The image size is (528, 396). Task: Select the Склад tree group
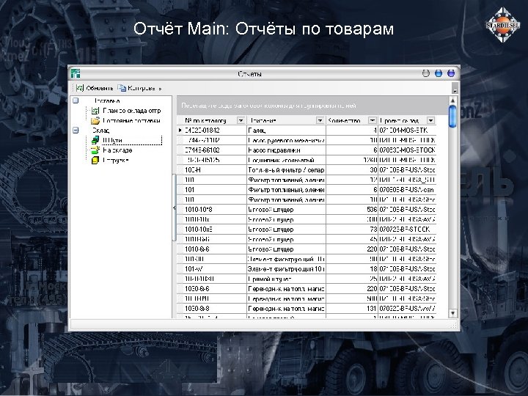point(100,130)
